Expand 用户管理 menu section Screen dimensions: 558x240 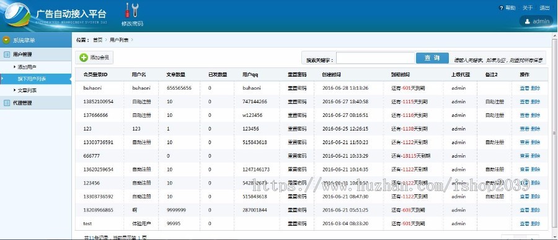click(35, 54)
